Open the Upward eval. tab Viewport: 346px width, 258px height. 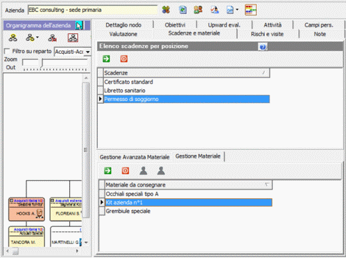224,25
